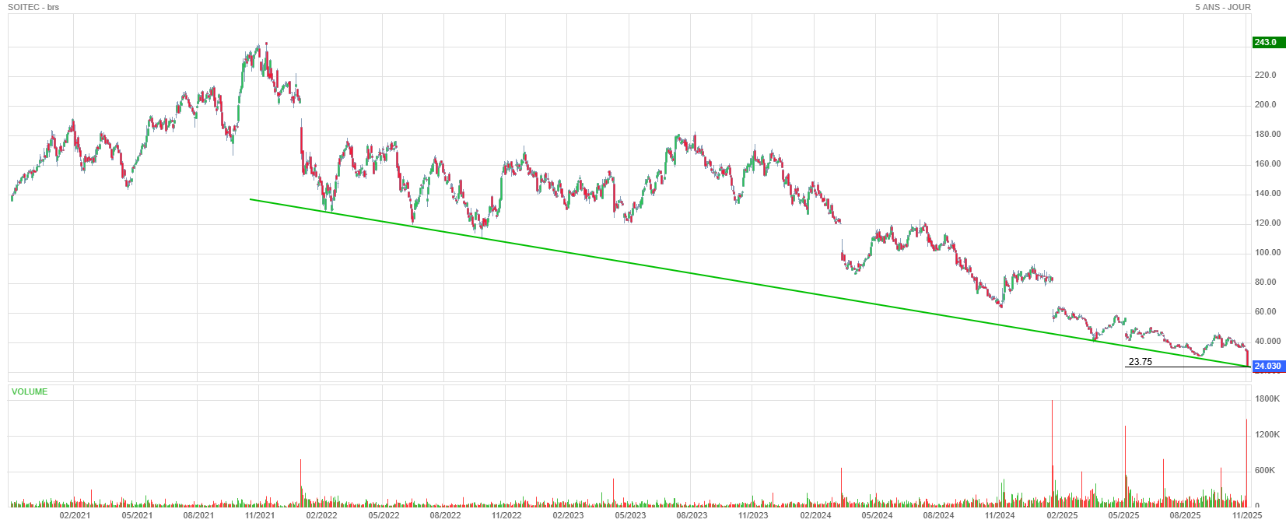Click the 200.0 price axis label

(x=1265, y=105)
